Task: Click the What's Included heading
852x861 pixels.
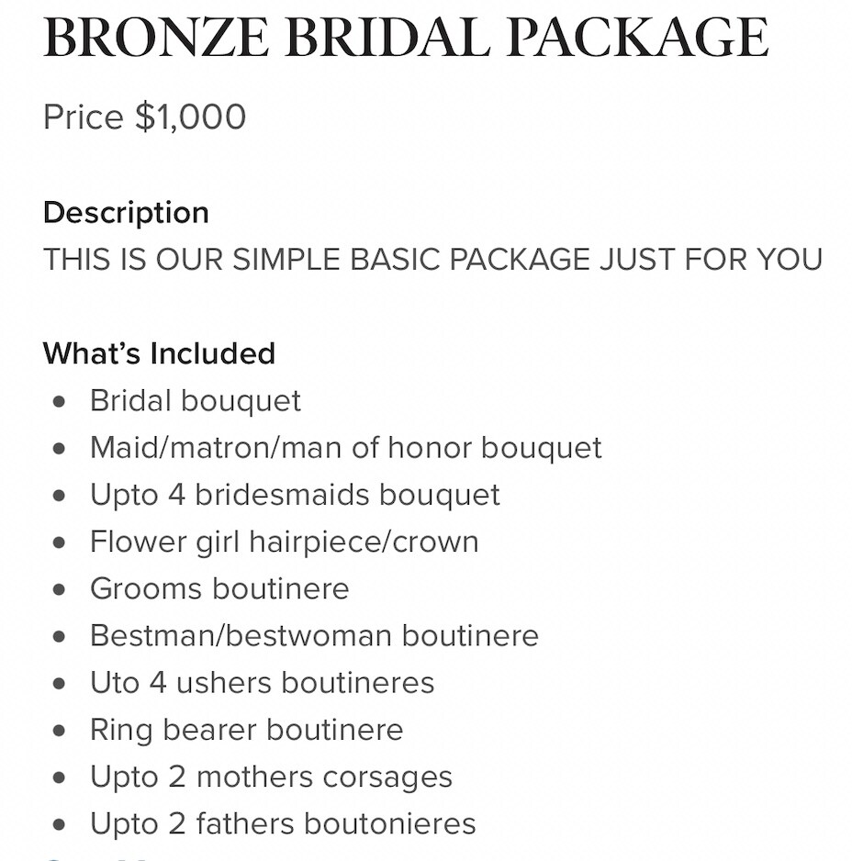Action: [x=160, y=353]
